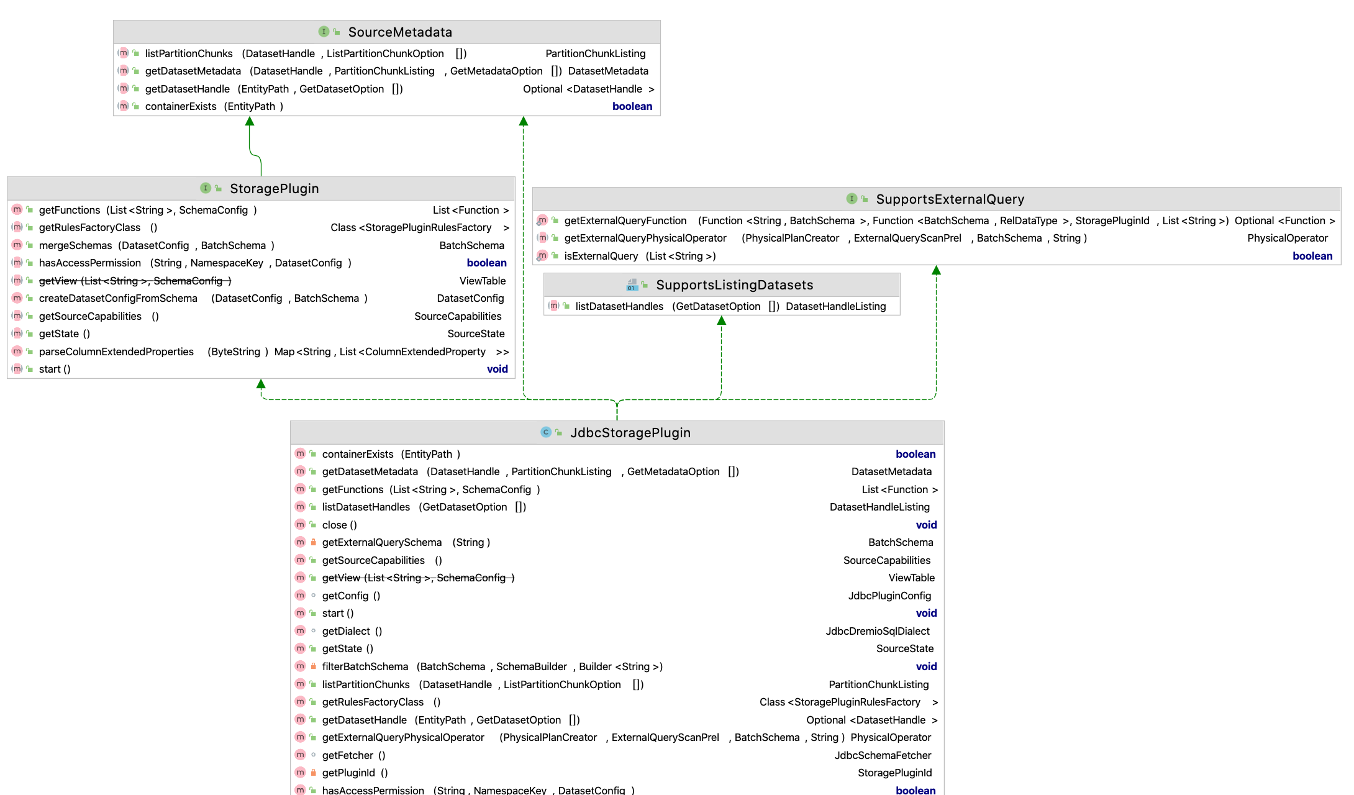Click the getSourceCapabilities method in StoragePlugin
The image size is (1354, 795).
pyautogui.click(x=261, y=316)
